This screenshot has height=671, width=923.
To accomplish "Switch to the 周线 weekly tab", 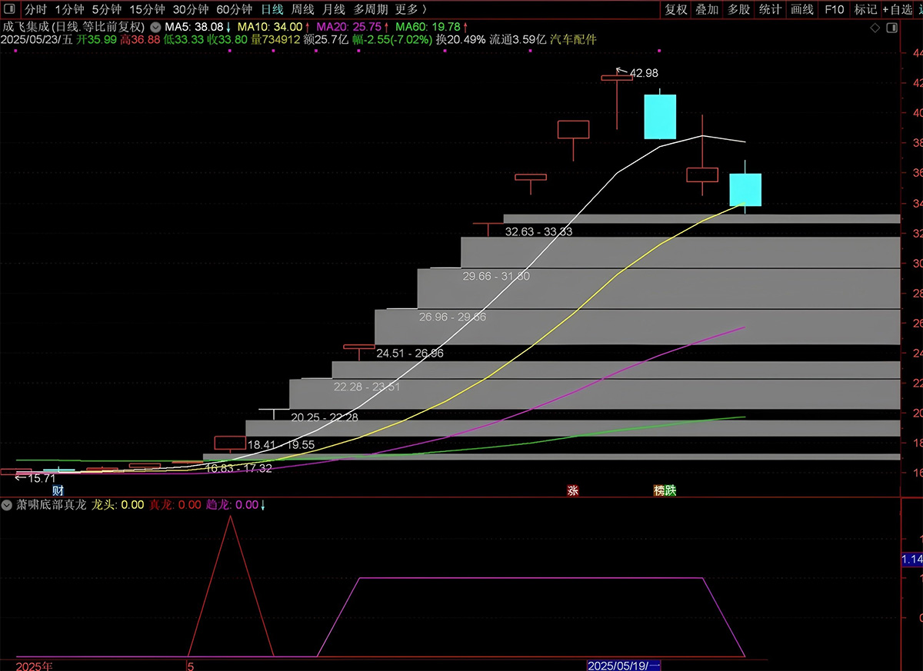I will pyautogui.click(x=303, y=9).
